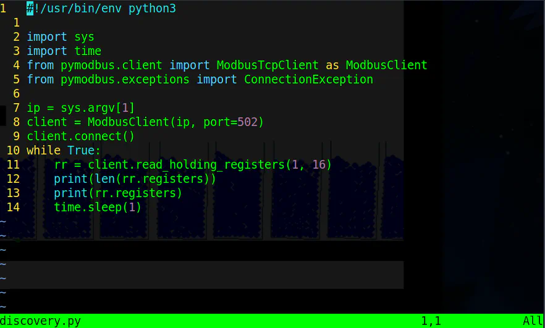Click cursor position '1,1' in status bar
Image resolution: width=545 pixels, height=328 pixels.
[x=431, y=321]
